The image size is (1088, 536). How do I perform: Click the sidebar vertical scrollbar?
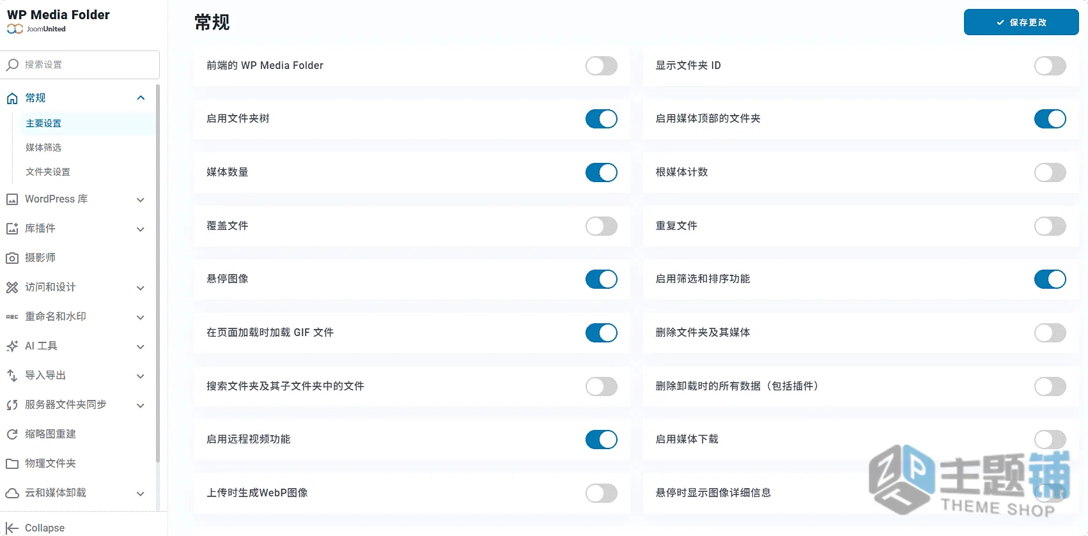[x=157, y=275]
